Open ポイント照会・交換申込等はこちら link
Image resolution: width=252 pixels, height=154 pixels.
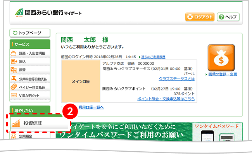pos(166,99)
